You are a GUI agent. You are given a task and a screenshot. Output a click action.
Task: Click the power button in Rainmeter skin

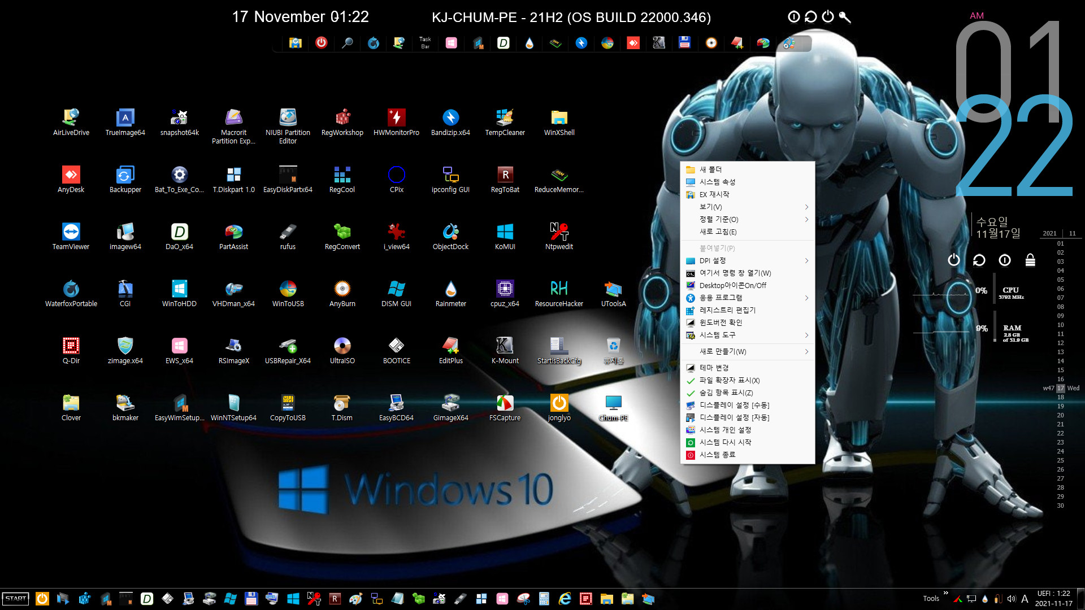(954, 260)
